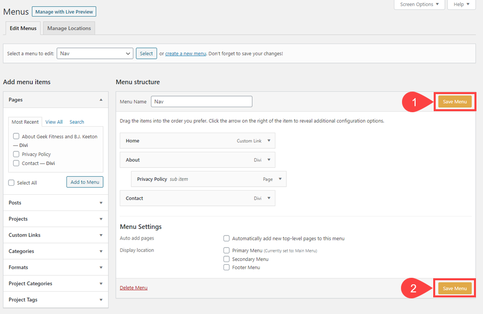Enable automatically adding new top-level pages
The height and width of the screenshot is (314, 483).
pos(226,238)
